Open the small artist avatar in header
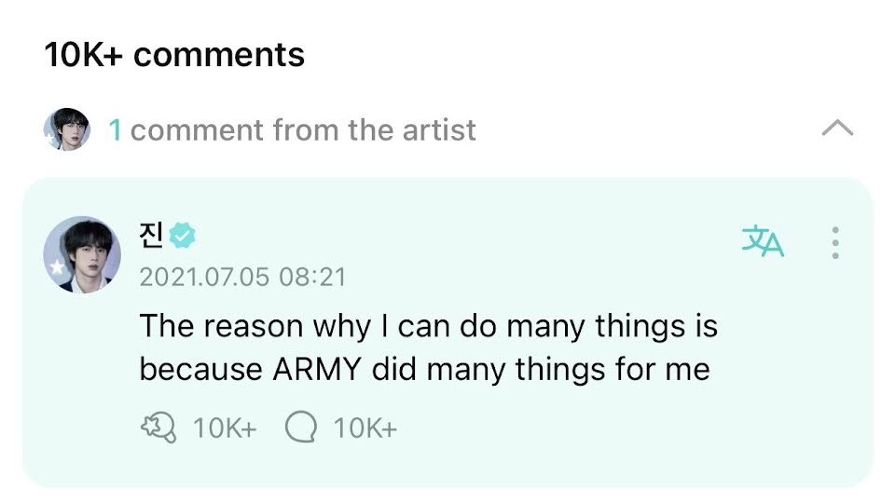This screenshot has height=503, width=895. 66,129
